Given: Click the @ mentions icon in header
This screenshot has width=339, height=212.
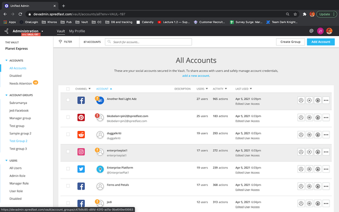Looking at the screenshot, I should (311, 31).
